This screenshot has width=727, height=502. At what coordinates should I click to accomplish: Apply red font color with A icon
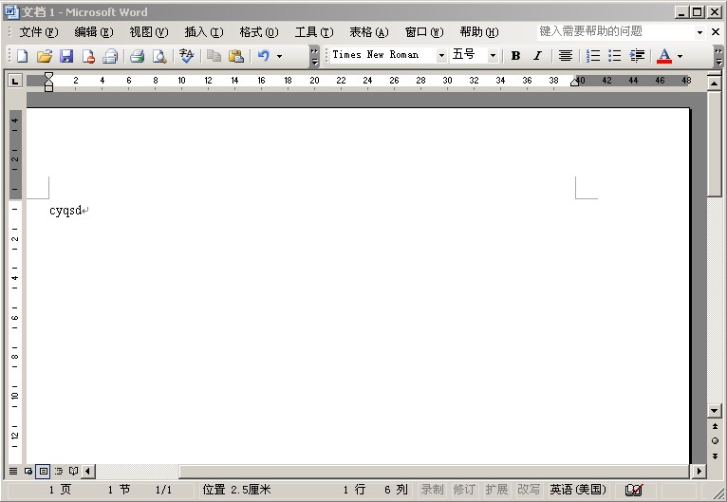(x=664, y=56)
